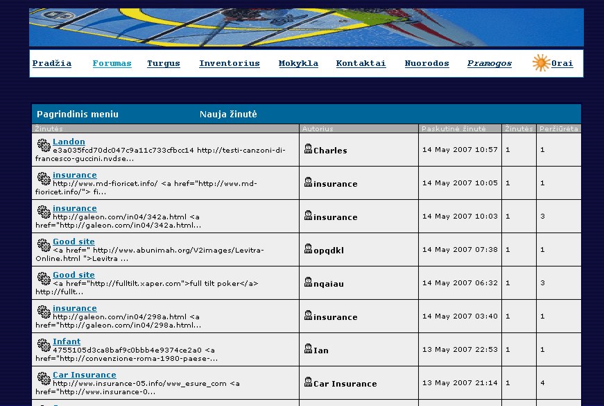
Task: Click the gear icon in the 10:03 insurance row
Action: (x=44, y=212)
